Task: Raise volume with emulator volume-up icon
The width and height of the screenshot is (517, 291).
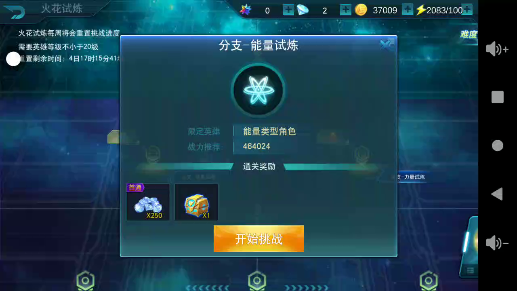Action: pos(497,49)
